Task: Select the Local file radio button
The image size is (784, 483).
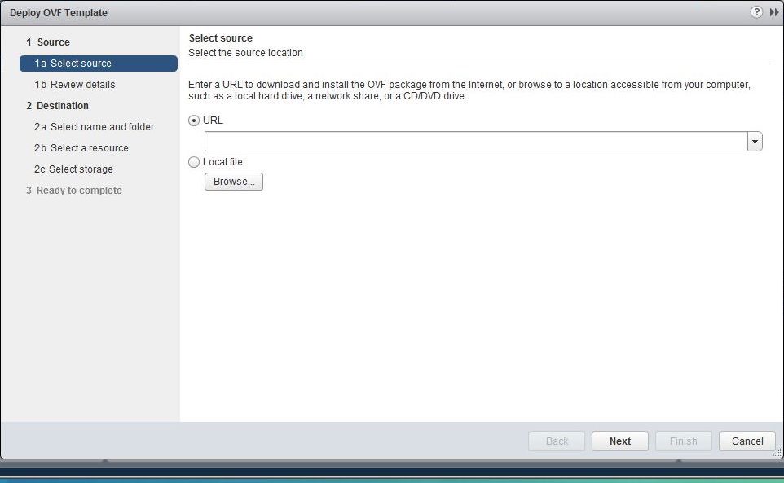Action: tap(194, 162)
